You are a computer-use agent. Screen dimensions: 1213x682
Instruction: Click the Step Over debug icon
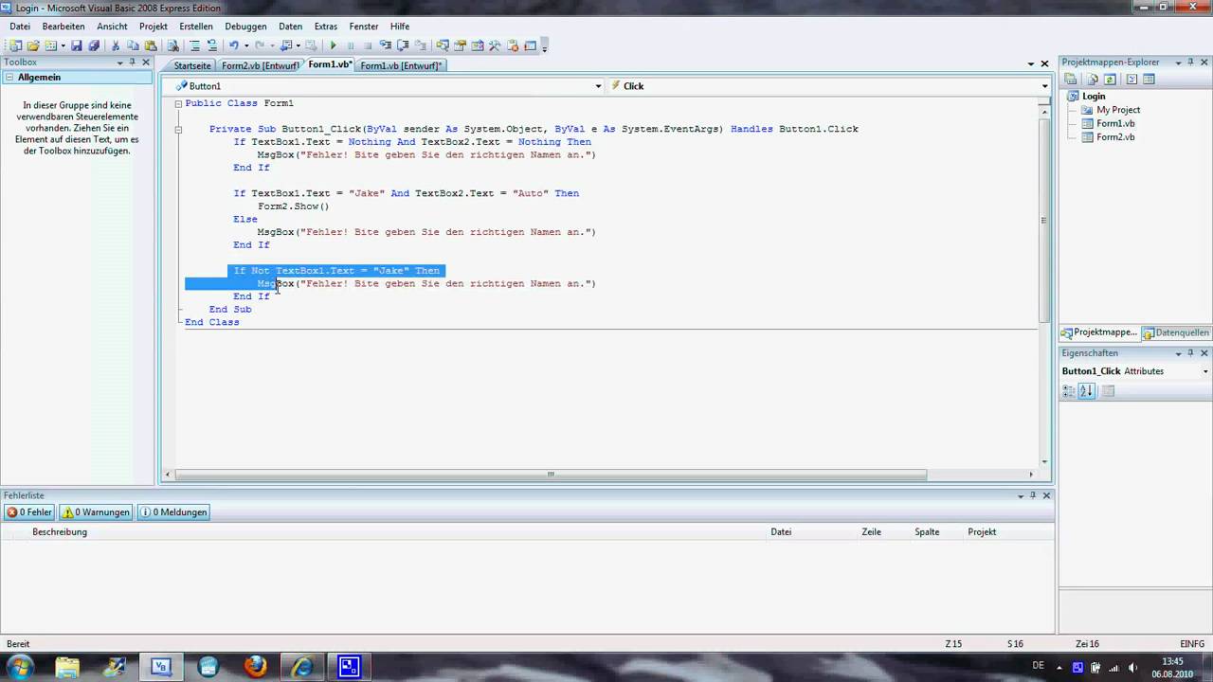[x=402, y=45]
